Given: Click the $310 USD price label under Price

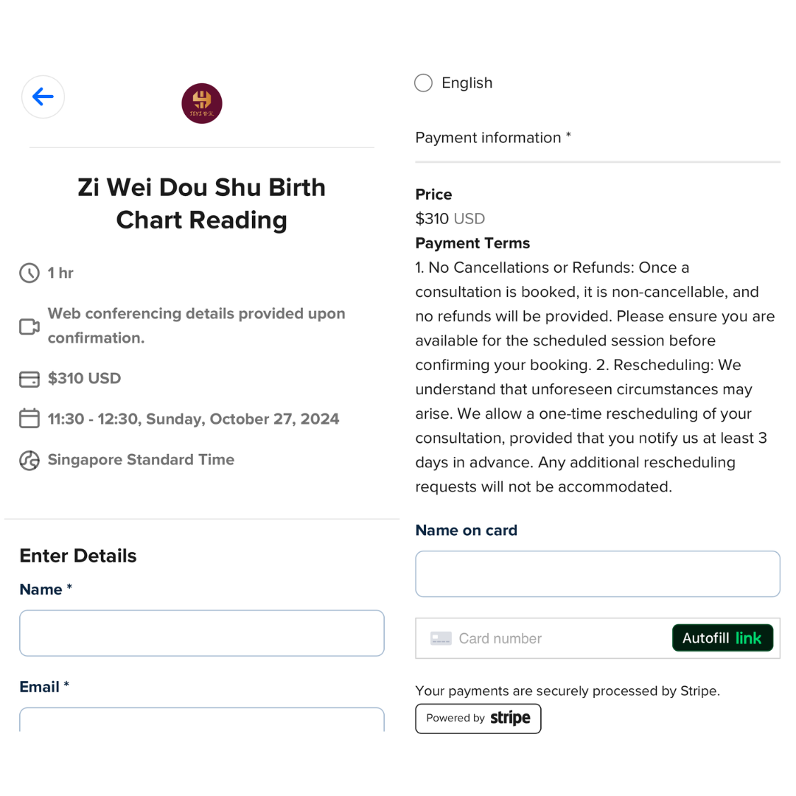Looking at the screenshot, I should 450,219.
